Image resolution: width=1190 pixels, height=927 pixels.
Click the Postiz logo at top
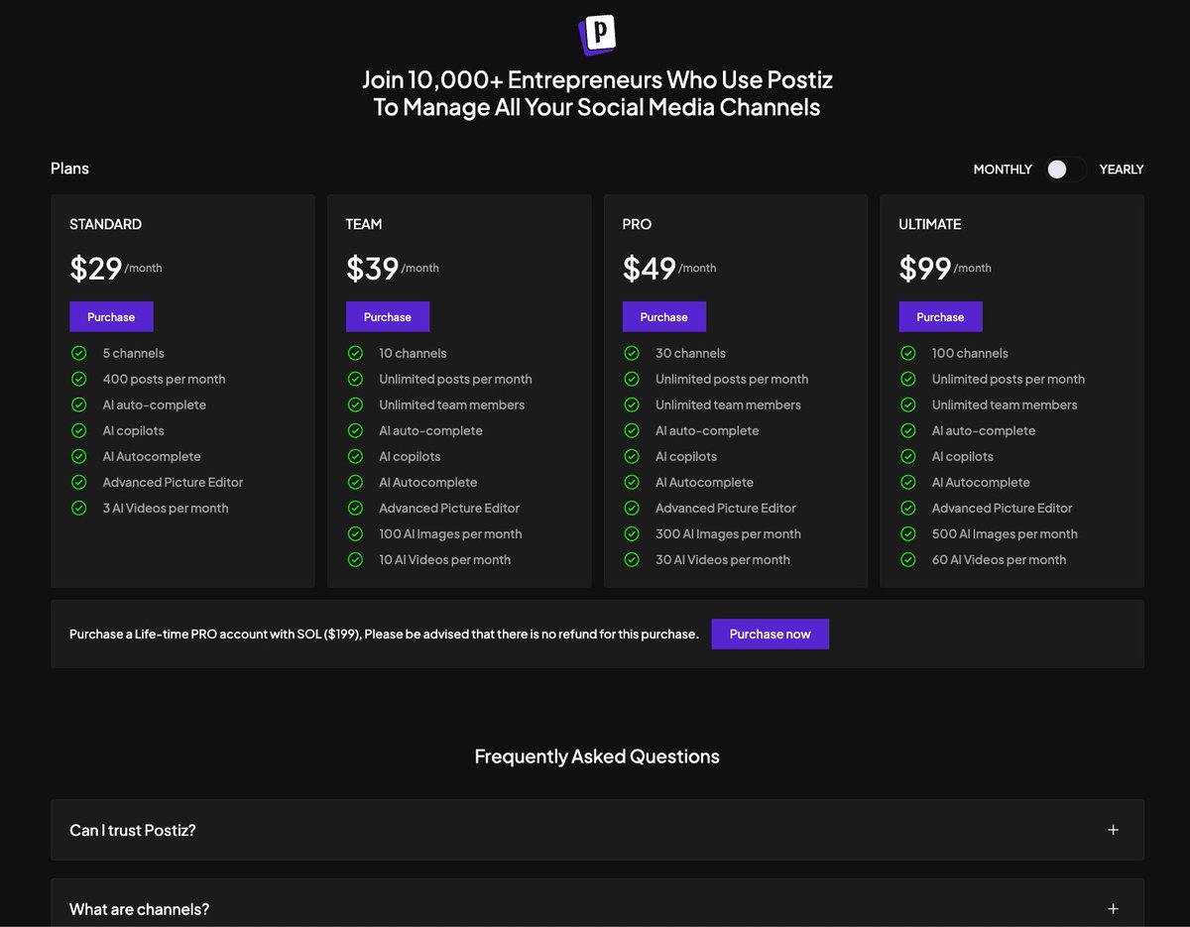coord(597,34)
